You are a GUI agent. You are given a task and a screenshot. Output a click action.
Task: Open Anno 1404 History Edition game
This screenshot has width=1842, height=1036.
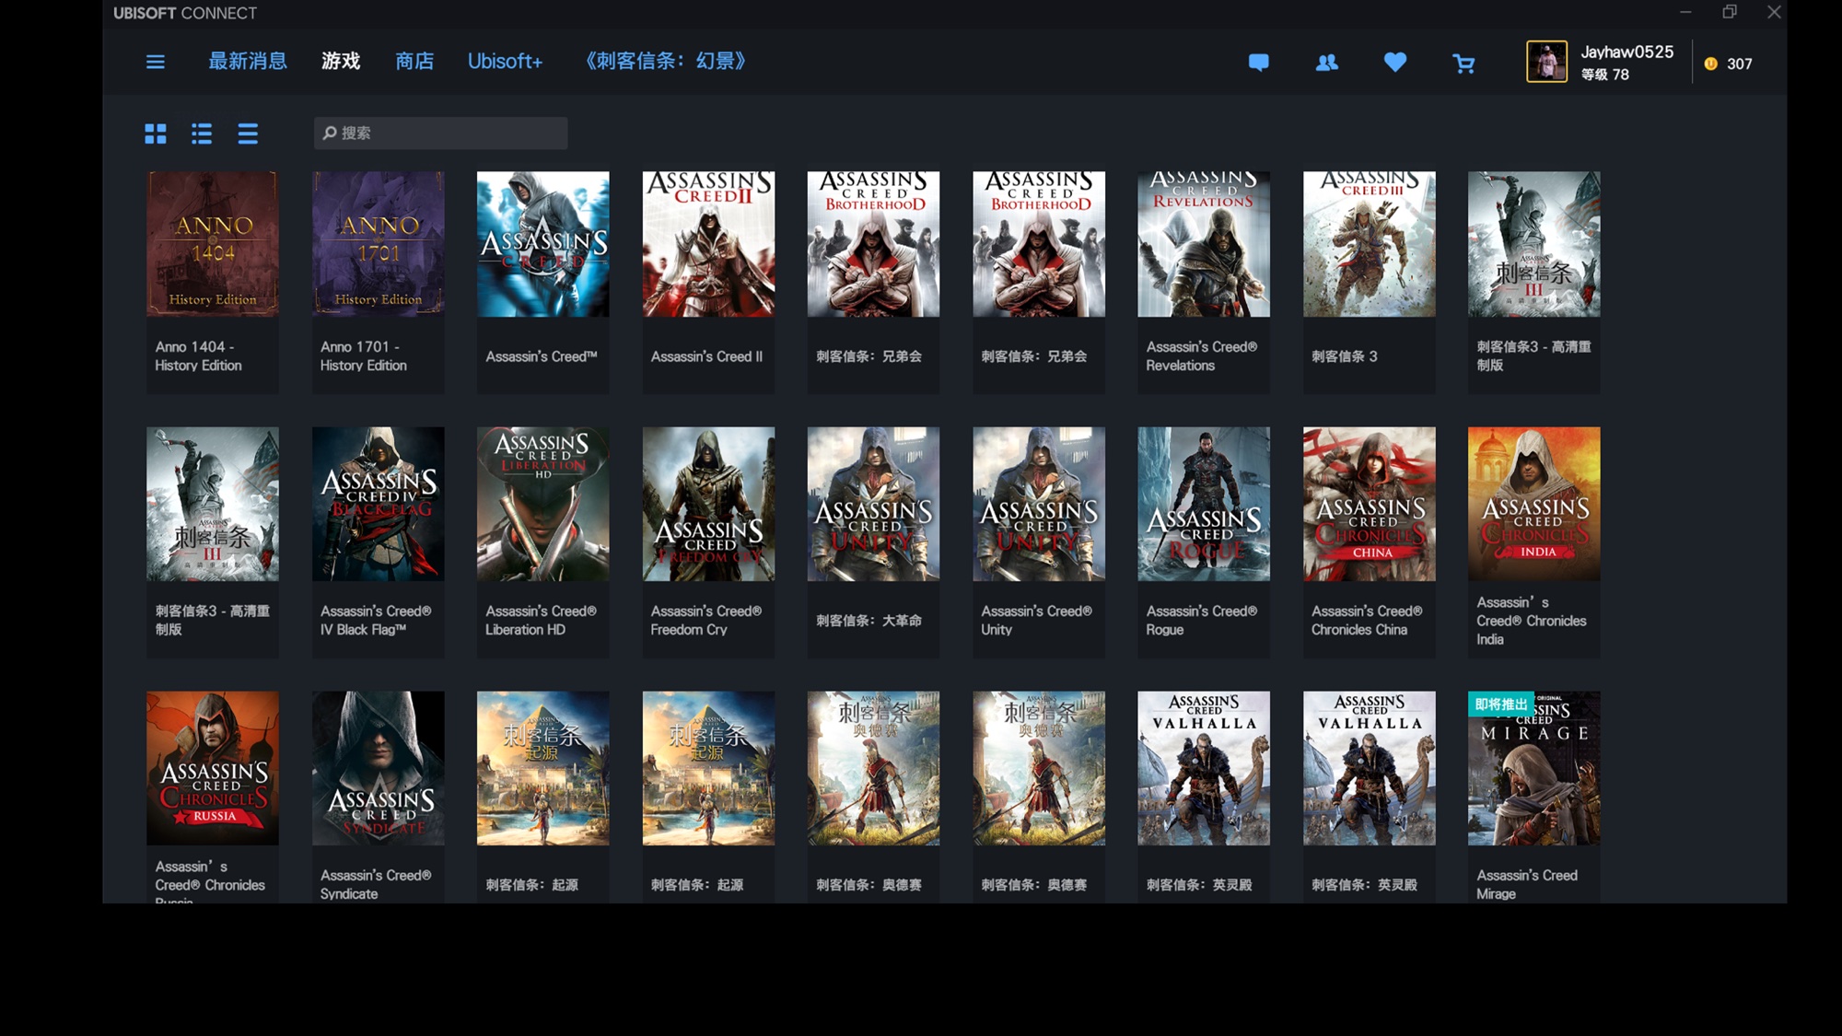(x=213, y=282)
